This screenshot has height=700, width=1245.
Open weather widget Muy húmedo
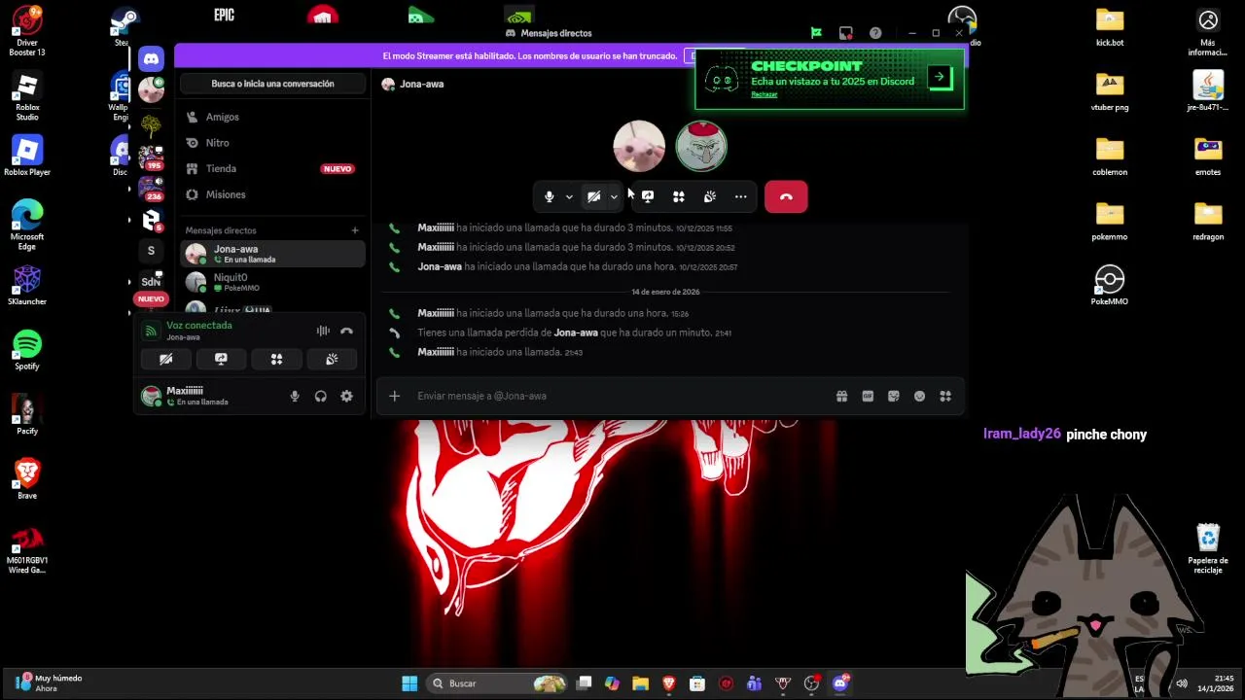(51, 683)
